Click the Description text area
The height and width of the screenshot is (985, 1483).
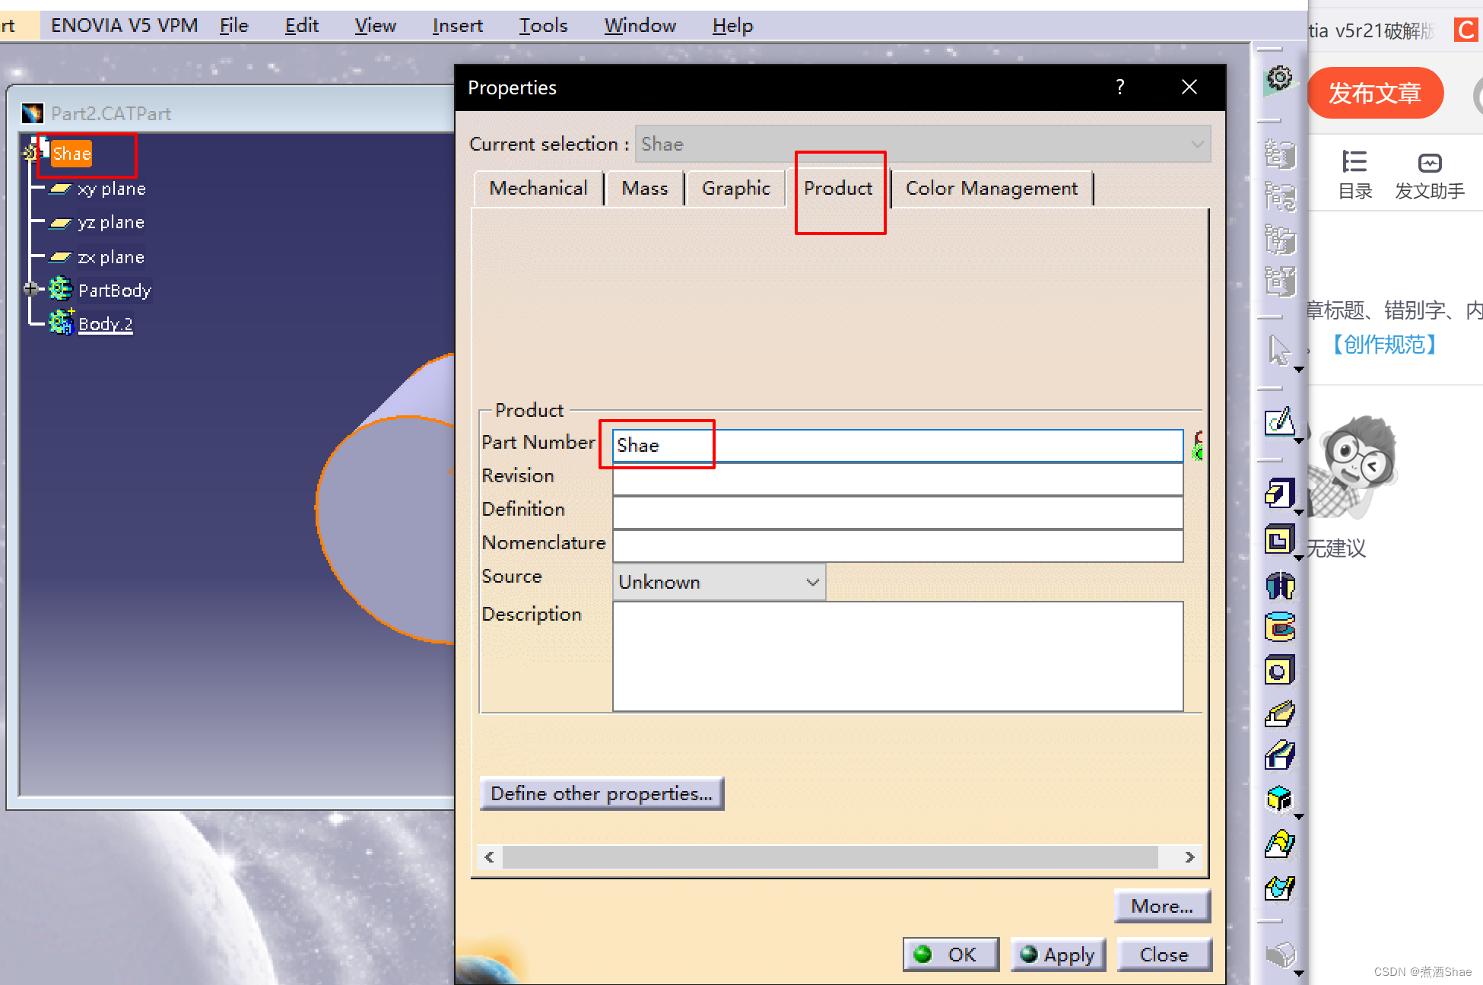897,656
